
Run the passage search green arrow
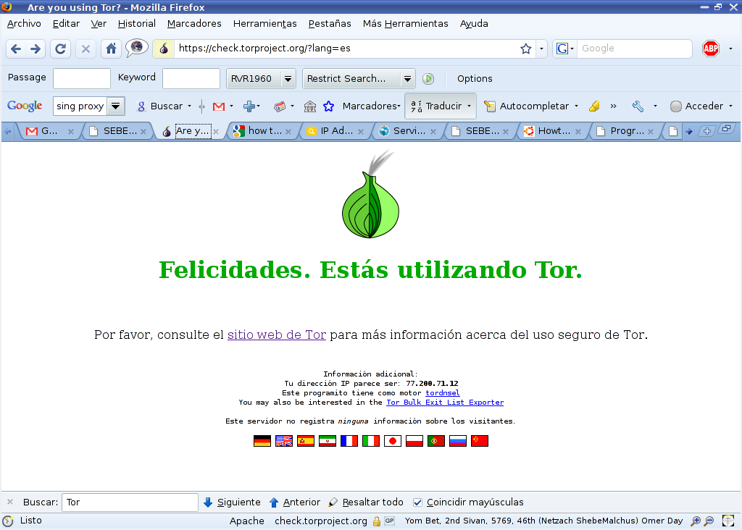pyautogui.click(x=428, y=78)
